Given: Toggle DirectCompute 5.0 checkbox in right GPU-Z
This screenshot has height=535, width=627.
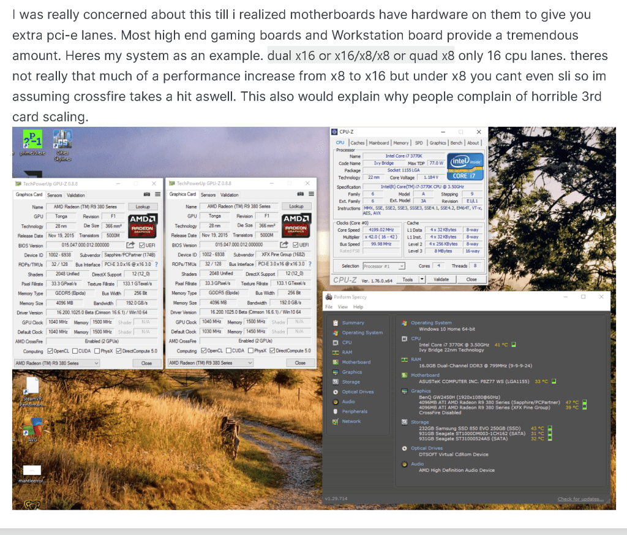Looking at the screenshot, I should click(272, 351).
